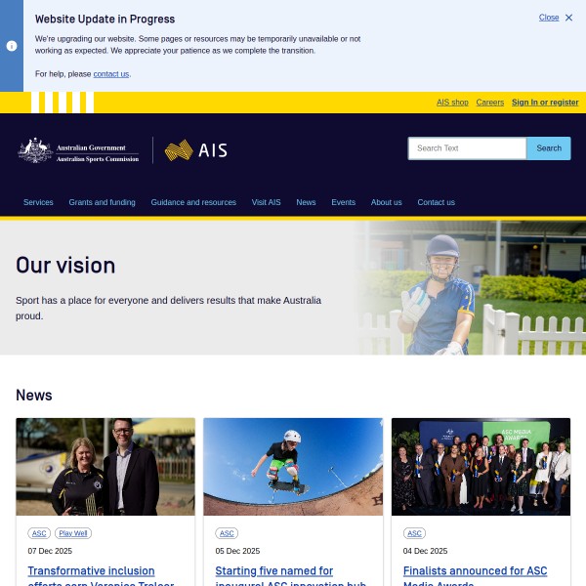Open the About us menu
The height and width of the screenshot is (586, 586).
click(386, 202)
